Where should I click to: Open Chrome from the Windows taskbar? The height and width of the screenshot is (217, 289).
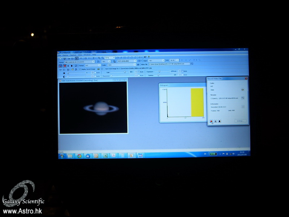point(79,156)
